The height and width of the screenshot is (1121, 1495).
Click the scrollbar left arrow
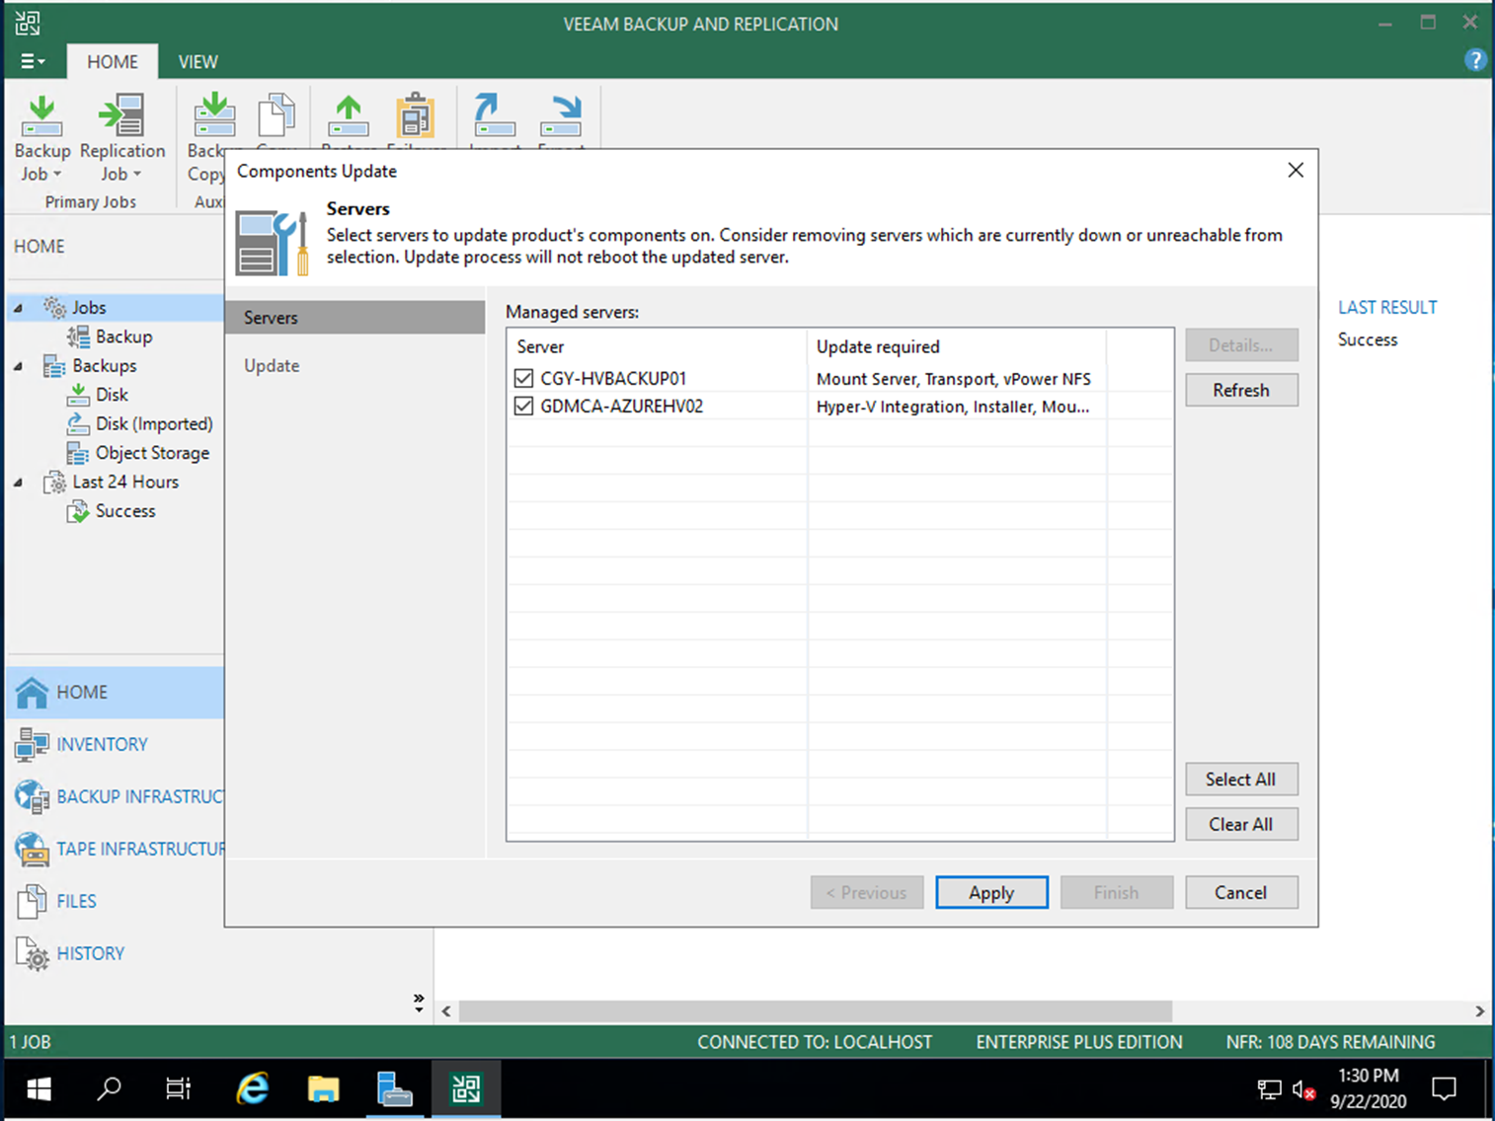pyautogui.click(x=446, y=1011)
